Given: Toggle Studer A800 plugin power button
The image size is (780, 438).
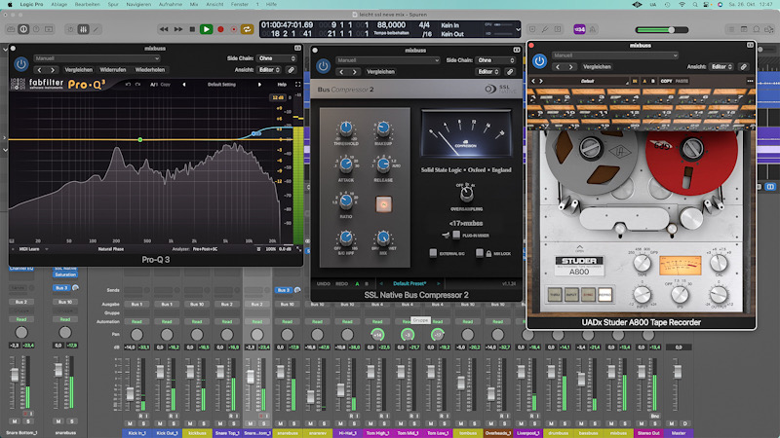Looking at the screenshot, I should coord(540,61).
